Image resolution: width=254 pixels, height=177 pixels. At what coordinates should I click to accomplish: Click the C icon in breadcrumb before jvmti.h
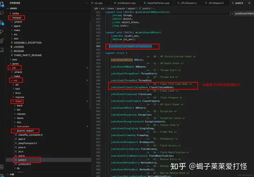(140, 8)
